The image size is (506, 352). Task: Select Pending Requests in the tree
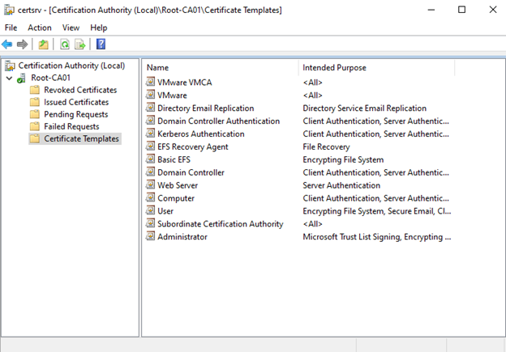click(76, 114)
